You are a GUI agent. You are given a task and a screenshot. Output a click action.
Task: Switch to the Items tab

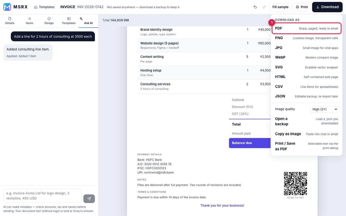point(29,21)
